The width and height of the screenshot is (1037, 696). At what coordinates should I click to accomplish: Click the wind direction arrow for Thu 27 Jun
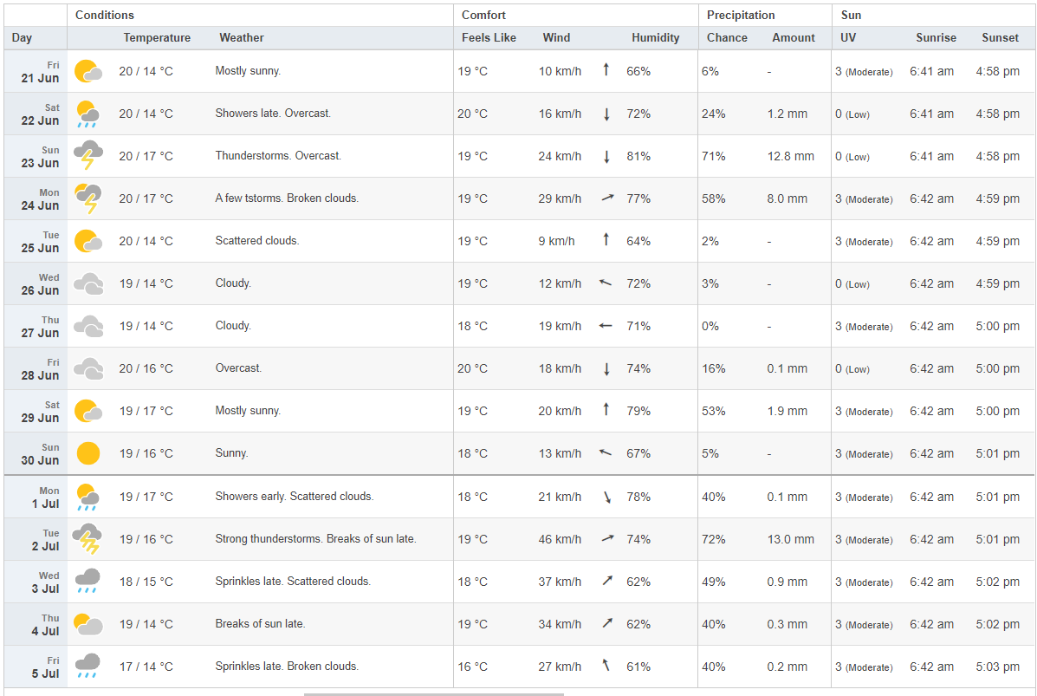606,326
